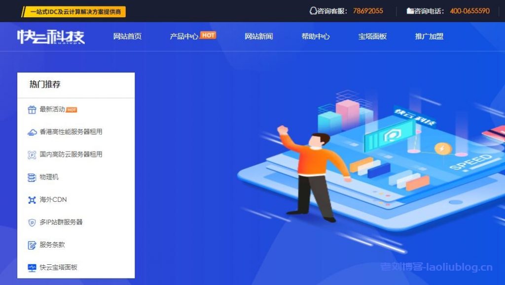Open 网站新闻 in the navigation bar
Viewport: 505px width, 285px height.
pyautogui.click(x=258, y=36)
